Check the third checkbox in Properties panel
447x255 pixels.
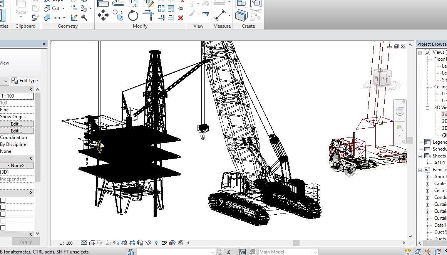coord(3,214)
